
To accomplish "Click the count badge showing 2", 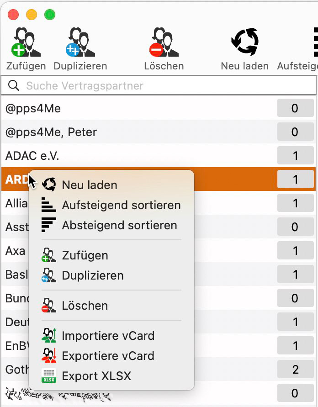I will (x=296, y=369).
